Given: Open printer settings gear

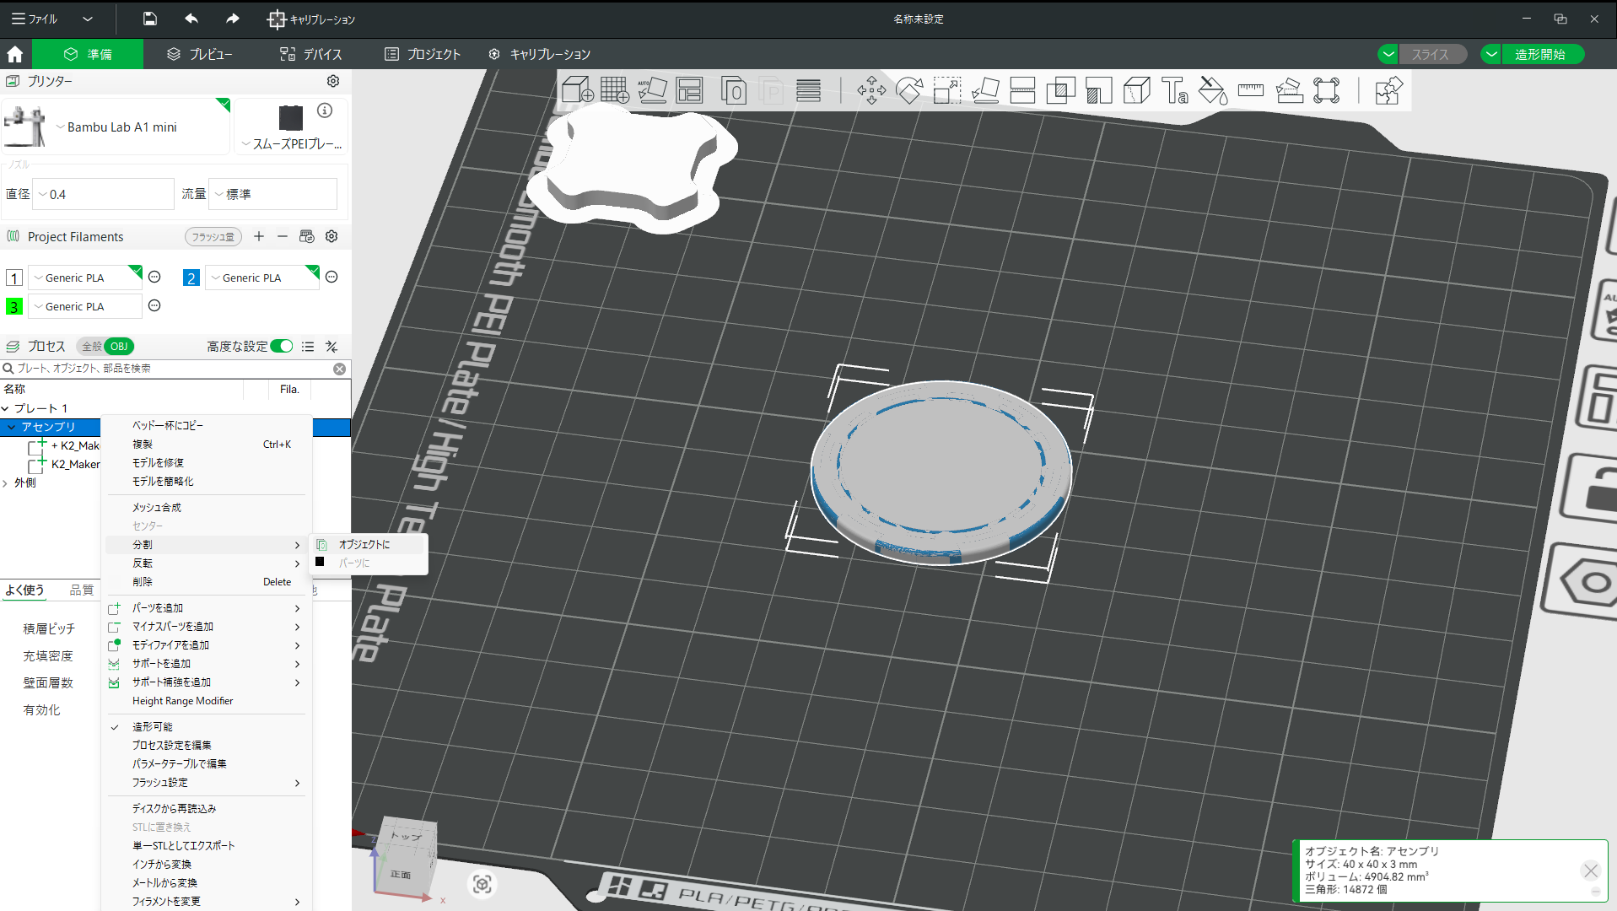Looking at the screenshot, I should click(x=333, y=81).
